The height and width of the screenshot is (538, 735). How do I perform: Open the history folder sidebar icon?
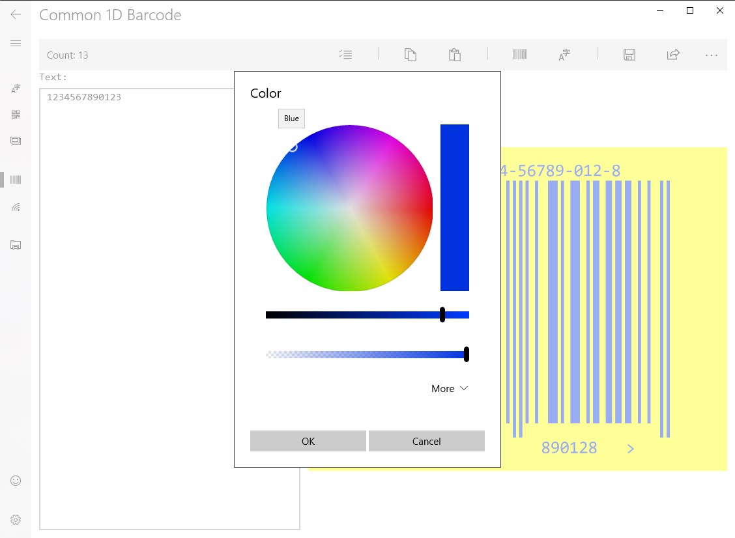click(16, 245)
